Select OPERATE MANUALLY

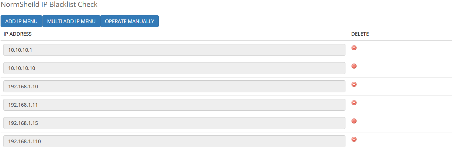[x=129, y=21]
